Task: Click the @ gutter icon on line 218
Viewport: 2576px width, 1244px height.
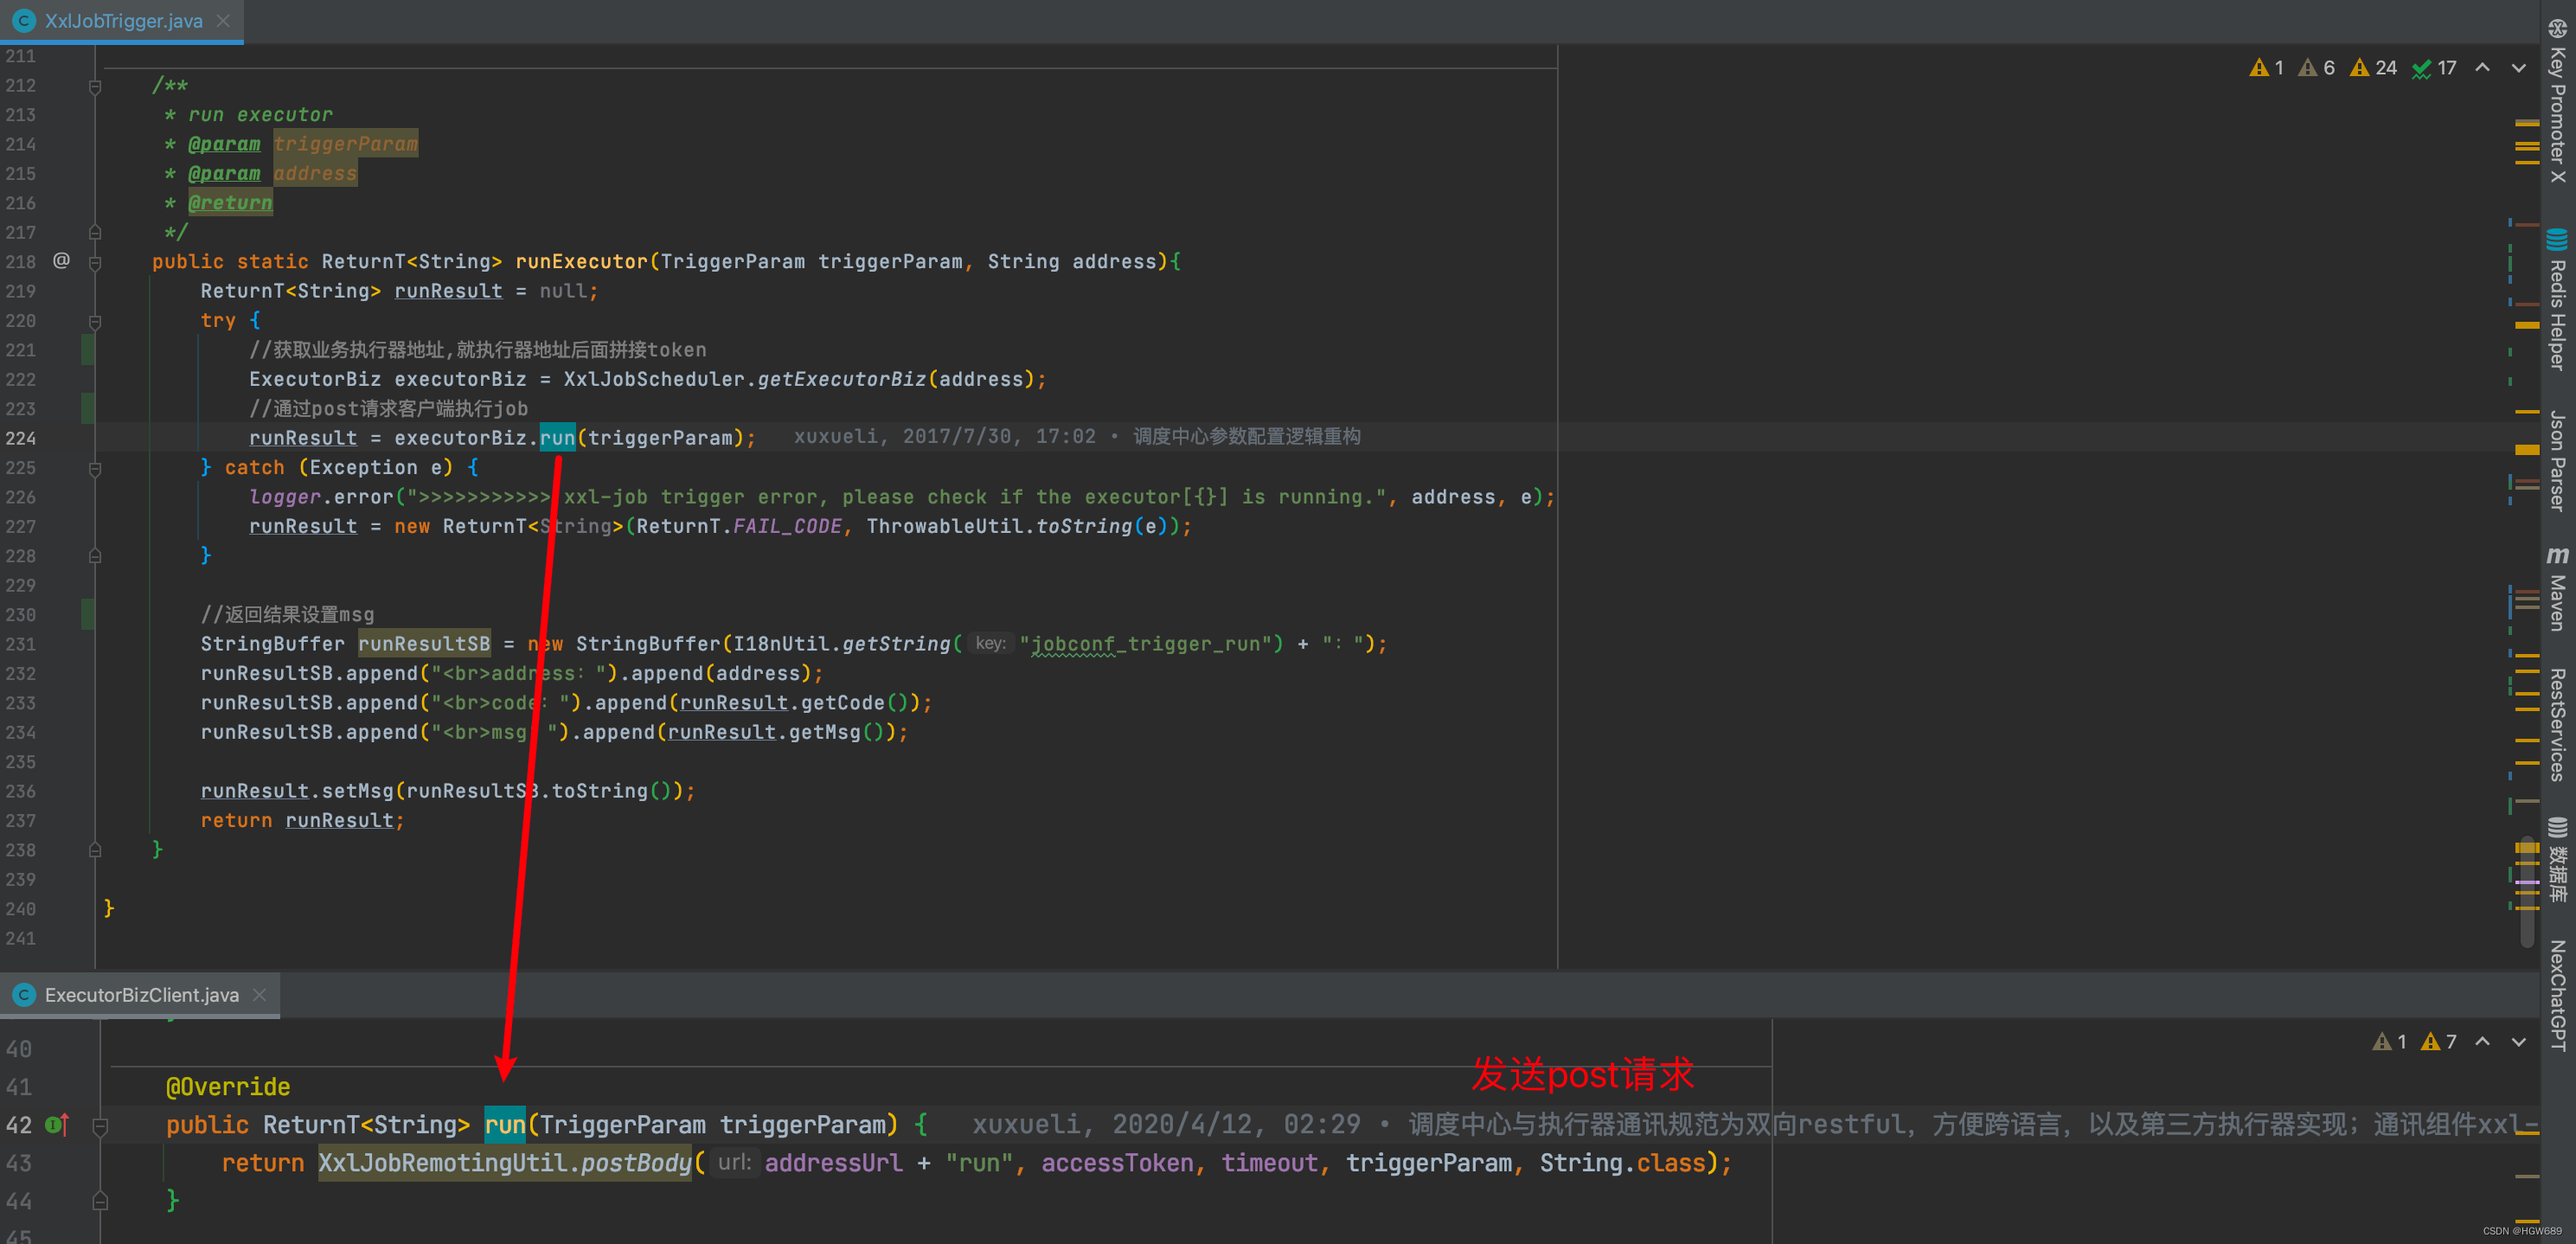Action: (x=61, y=261)
